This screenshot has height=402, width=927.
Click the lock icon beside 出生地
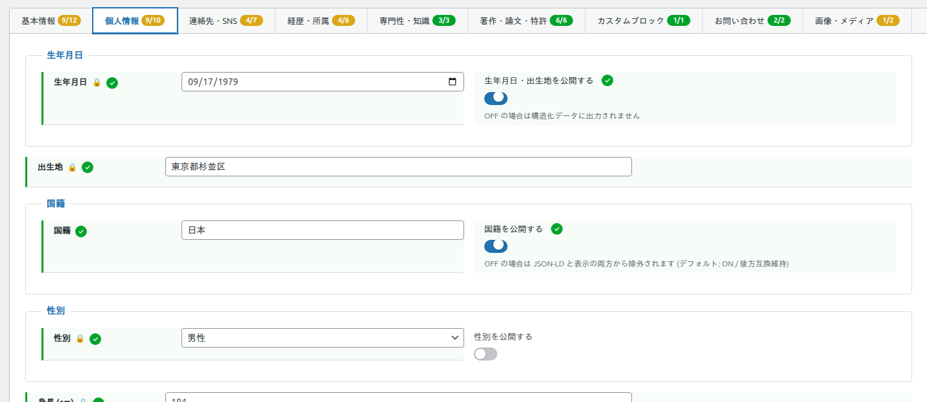pos(72,167)
